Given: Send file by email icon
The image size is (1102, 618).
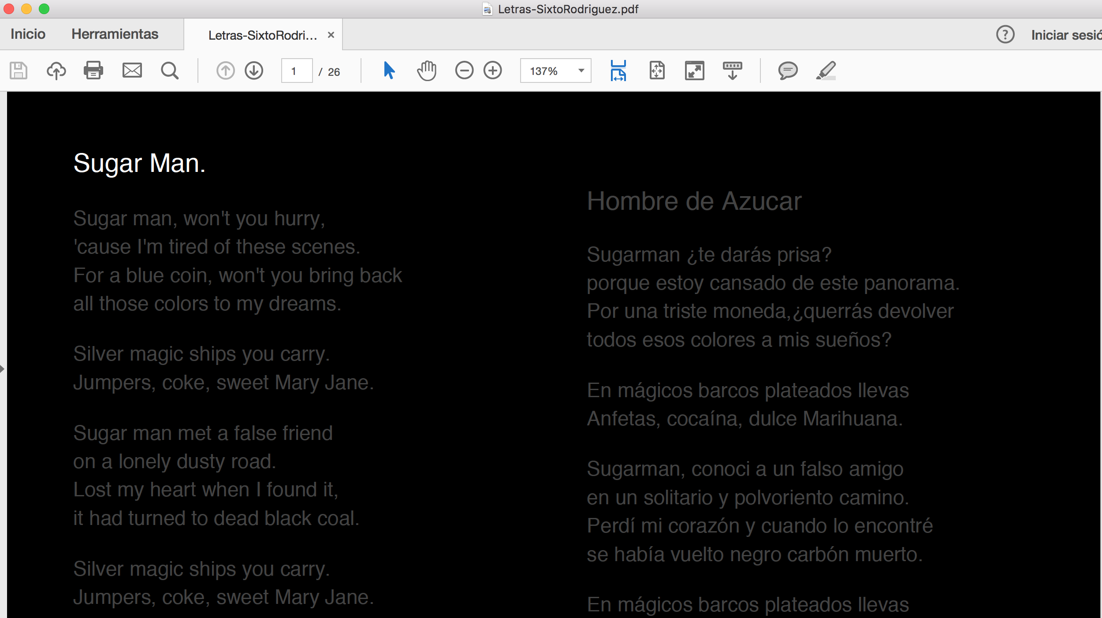Looking at the screenshot, I should click(132, 71).
